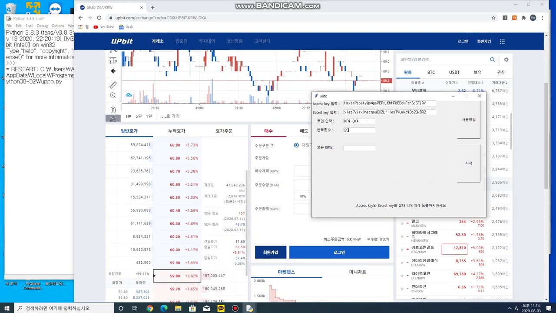Click the search magnifier in coin search box

pyautogui.click(x=492, y=60)
